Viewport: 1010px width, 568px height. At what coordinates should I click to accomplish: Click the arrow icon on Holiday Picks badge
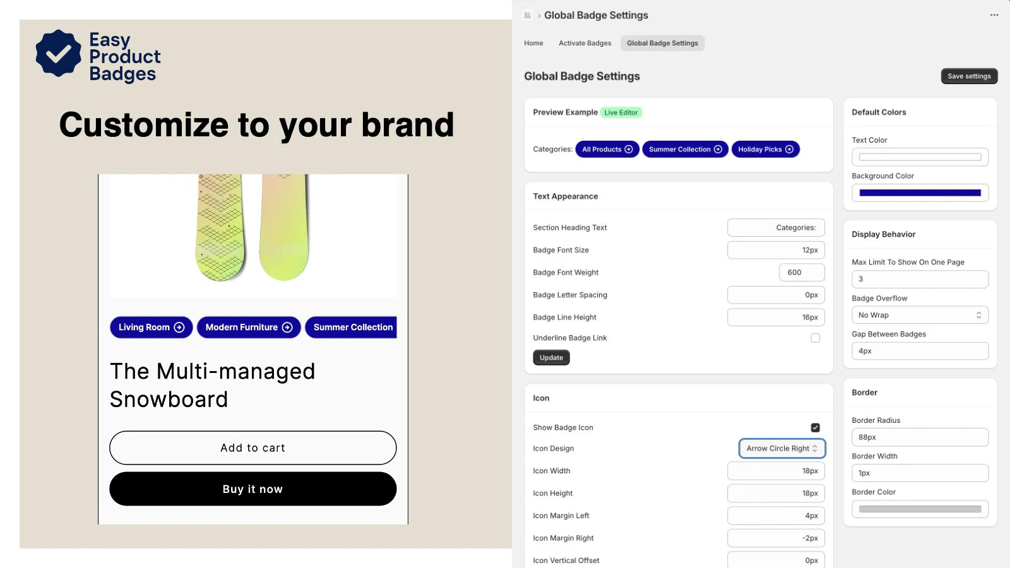(789, 150)
